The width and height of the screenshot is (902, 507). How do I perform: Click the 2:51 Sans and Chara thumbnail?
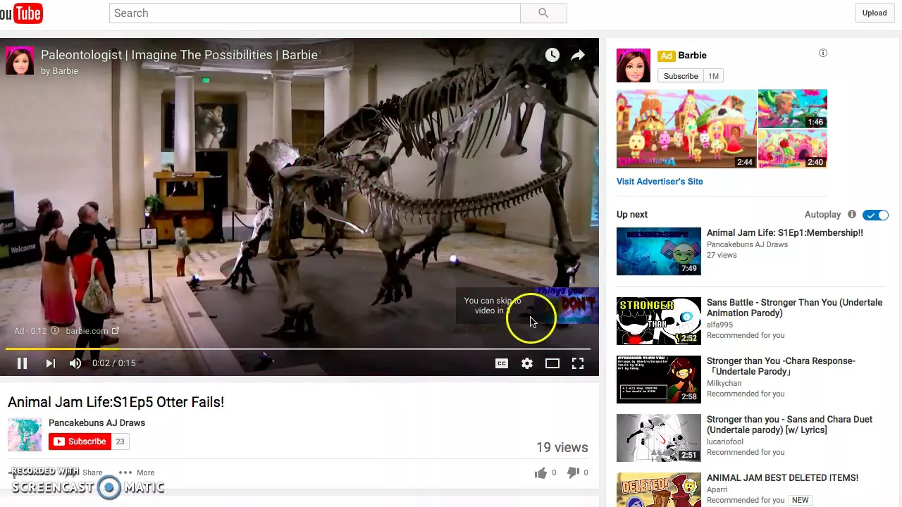[x=659, y=438]
